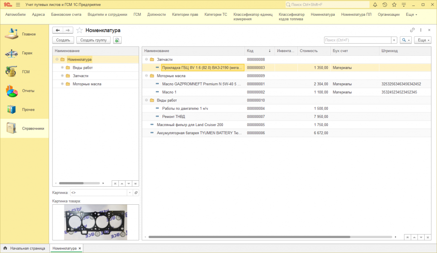437x253 pixels.
Task: Collapse the Моторные масла group in list
Action: 146,76
